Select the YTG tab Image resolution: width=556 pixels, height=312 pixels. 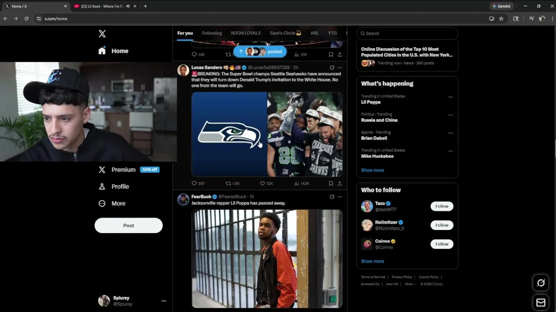[x=332, y=33]
